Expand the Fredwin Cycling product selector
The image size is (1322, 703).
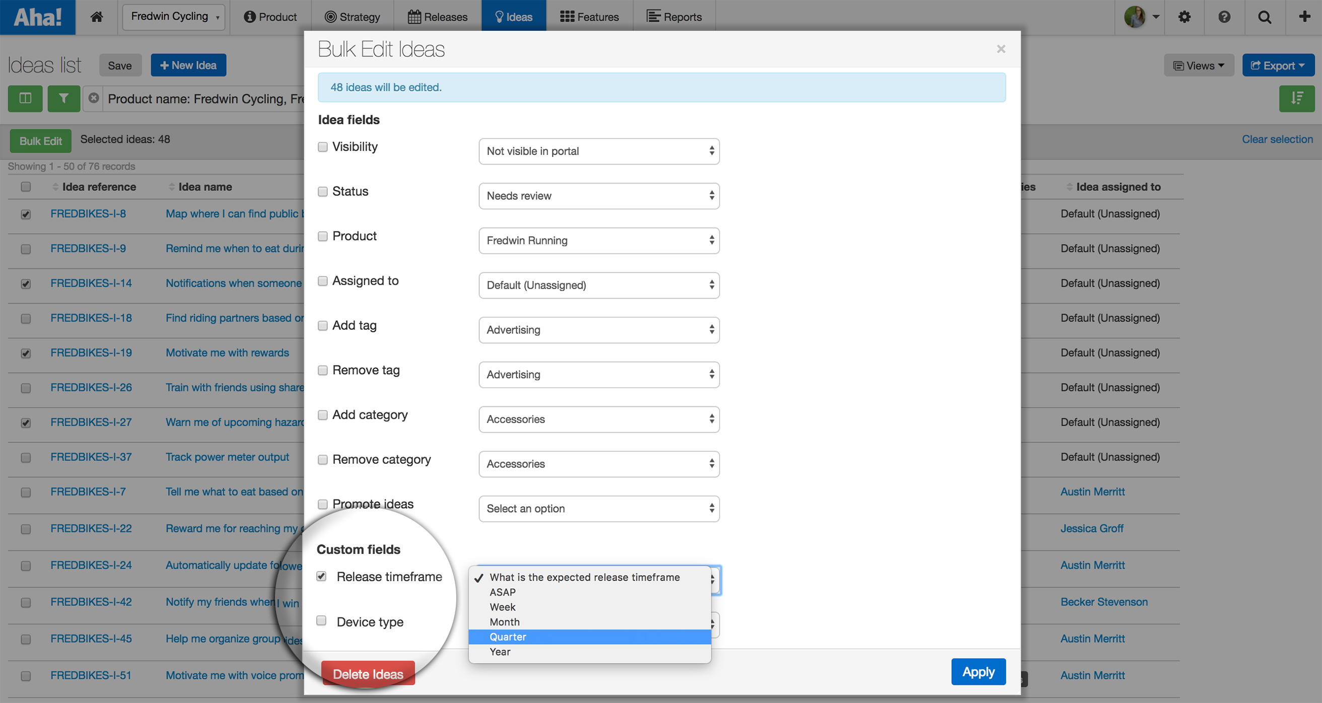pos(173,17)
